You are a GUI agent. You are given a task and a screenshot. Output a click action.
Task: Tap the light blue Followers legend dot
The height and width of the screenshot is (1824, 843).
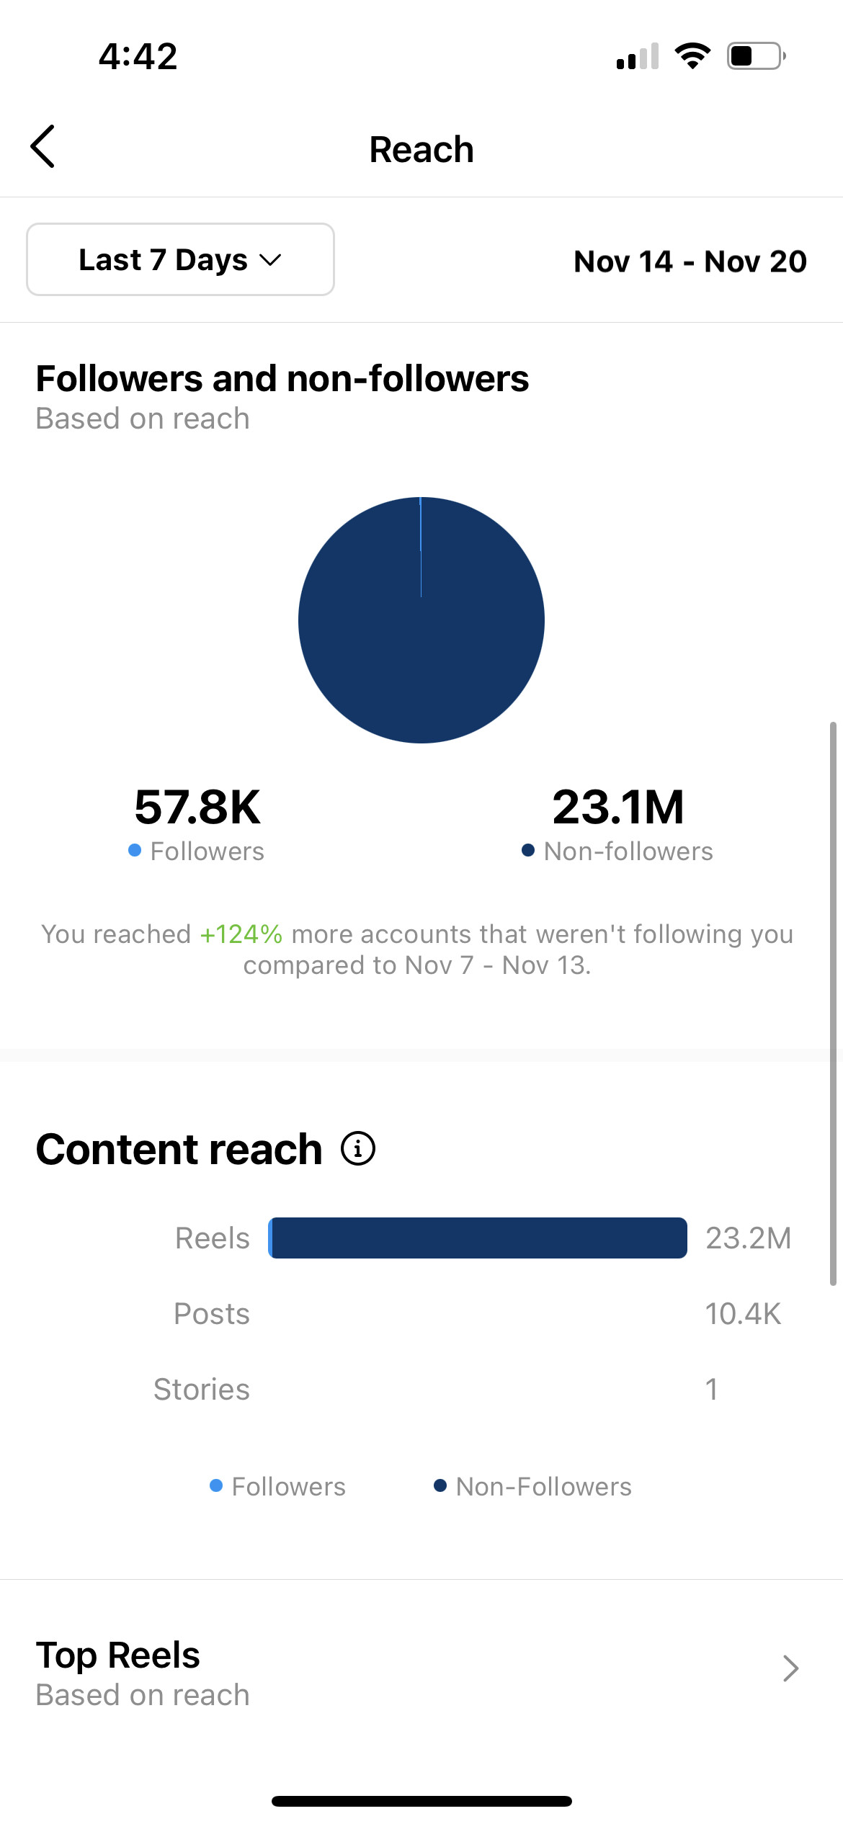coord(135,850)
